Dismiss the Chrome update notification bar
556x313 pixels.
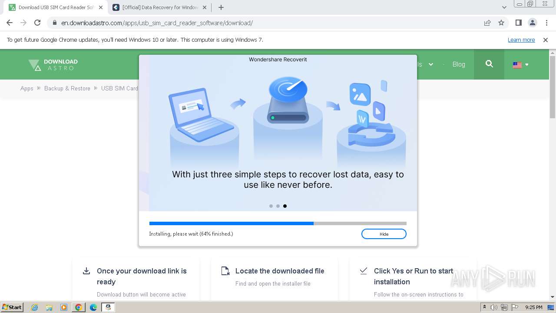click(546, 40)
